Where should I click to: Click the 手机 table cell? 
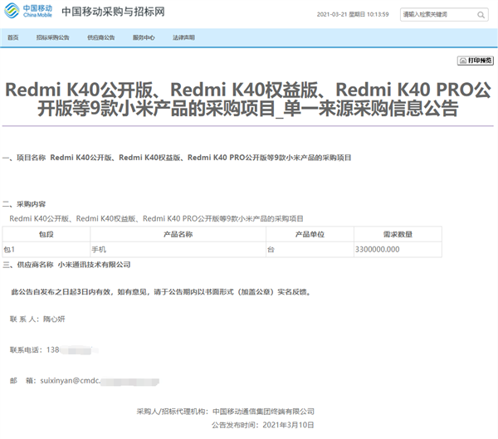tap(178, 249)
